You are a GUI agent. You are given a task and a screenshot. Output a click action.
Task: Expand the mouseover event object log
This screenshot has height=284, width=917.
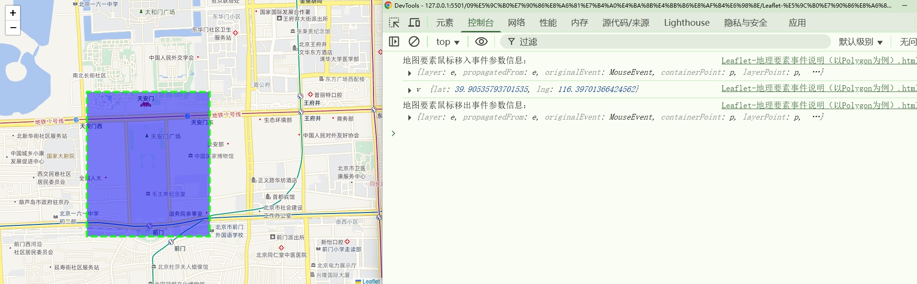[x=409, y=73]
